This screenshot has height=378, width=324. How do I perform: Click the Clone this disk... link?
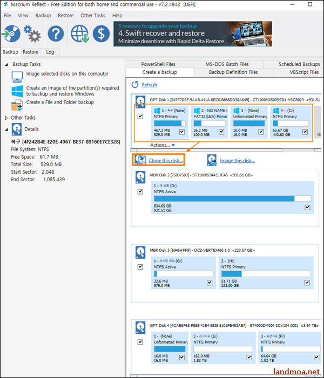[x=166, y=161]
